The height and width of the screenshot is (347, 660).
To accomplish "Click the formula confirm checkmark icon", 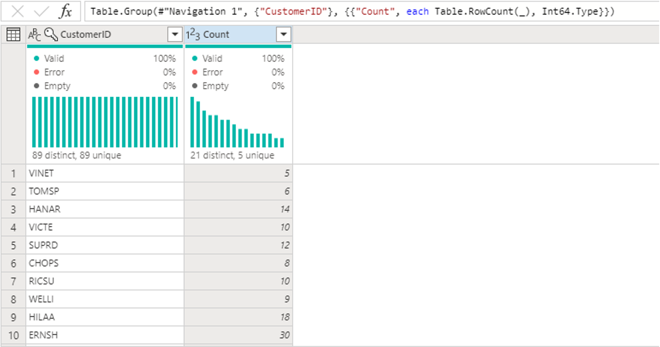I will click(x=41, y=12).
